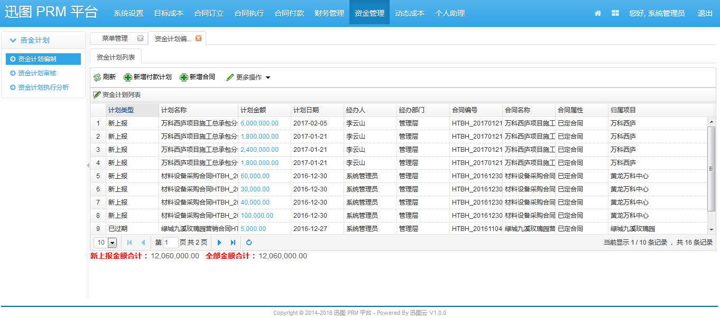Open the 更多操作 dropdown arrow
Image resolution: width=720 pixels, height=319 pixels.
coord(267,78)
